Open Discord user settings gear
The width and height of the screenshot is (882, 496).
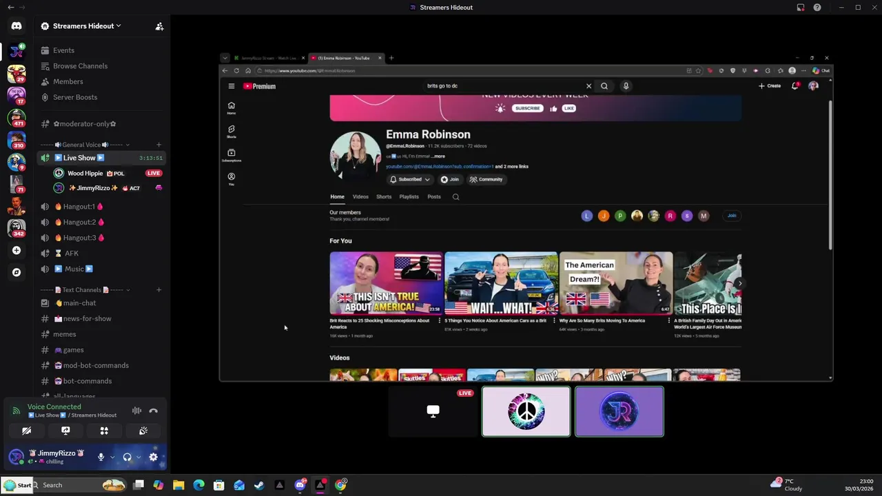[154, 457]
